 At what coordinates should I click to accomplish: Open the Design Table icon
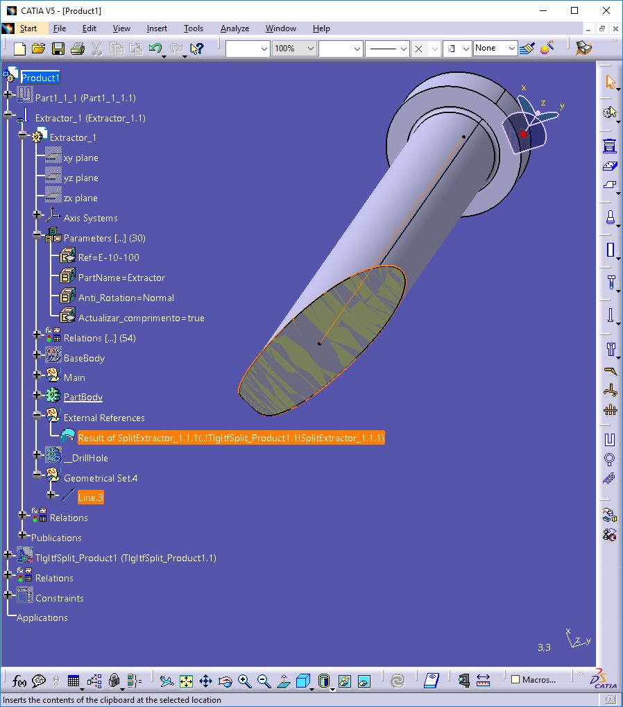(x=74, y=681)
